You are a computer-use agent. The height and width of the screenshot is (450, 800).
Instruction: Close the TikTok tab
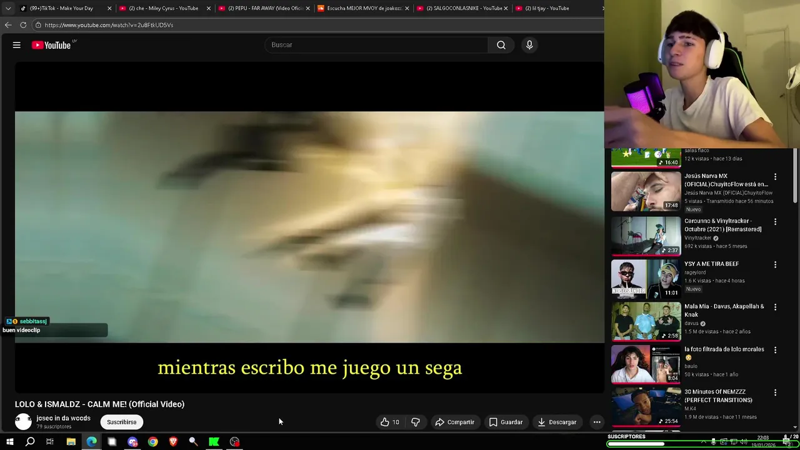(109, 8)
